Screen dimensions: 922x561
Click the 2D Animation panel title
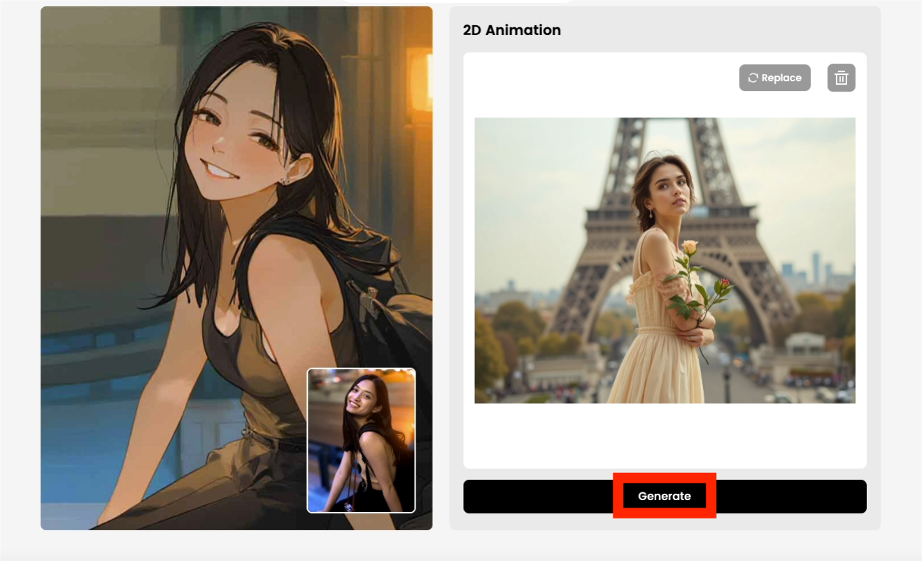[511, 29]
